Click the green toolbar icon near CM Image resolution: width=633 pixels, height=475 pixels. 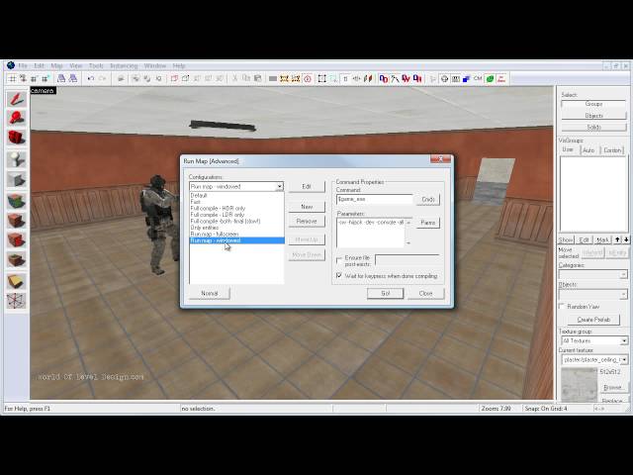point(490,79)
